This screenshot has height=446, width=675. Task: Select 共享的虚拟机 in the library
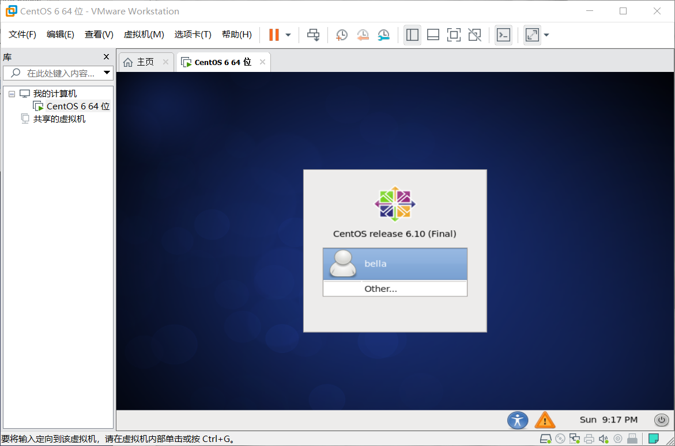click(59, 119)
